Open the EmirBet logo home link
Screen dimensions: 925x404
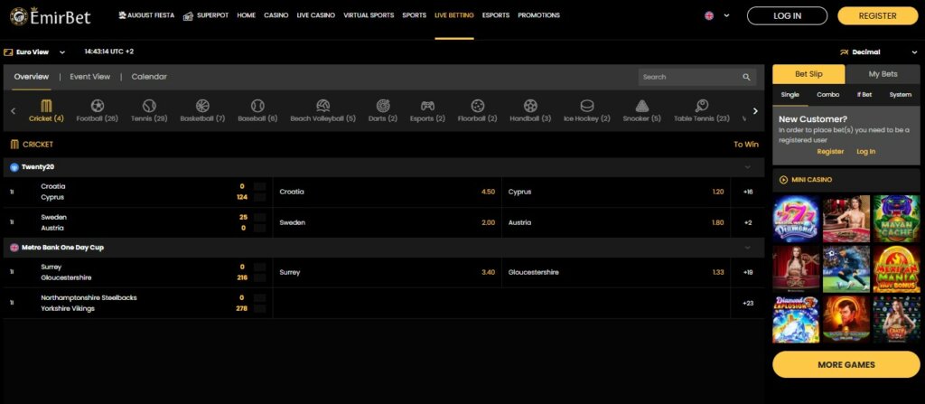51,16
